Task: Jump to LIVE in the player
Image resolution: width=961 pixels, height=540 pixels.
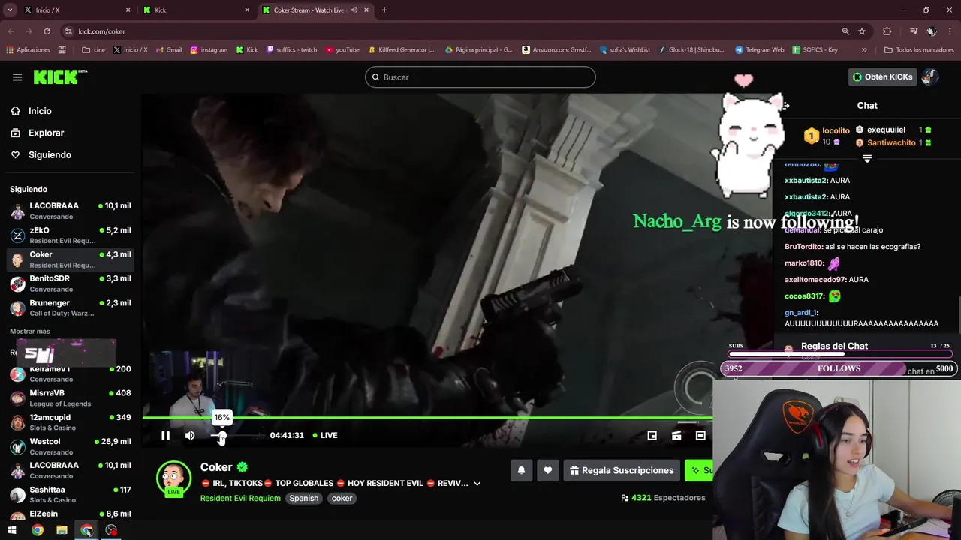Action: click(325, 435)
